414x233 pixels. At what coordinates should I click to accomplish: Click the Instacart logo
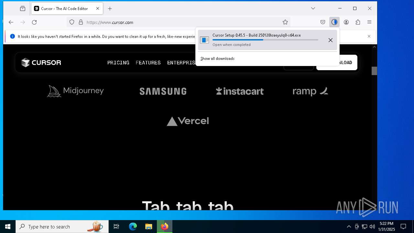pos(240,91)
